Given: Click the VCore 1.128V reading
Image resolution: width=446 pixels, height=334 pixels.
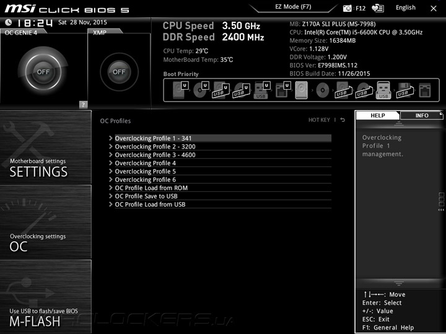Looking at the screenshot, I should pyautogui.click(x=309, y=49).
